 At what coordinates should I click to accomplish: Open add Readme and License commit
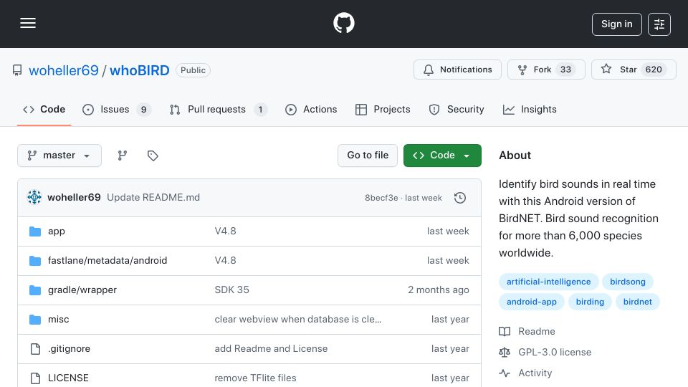[x=271, y=349]
